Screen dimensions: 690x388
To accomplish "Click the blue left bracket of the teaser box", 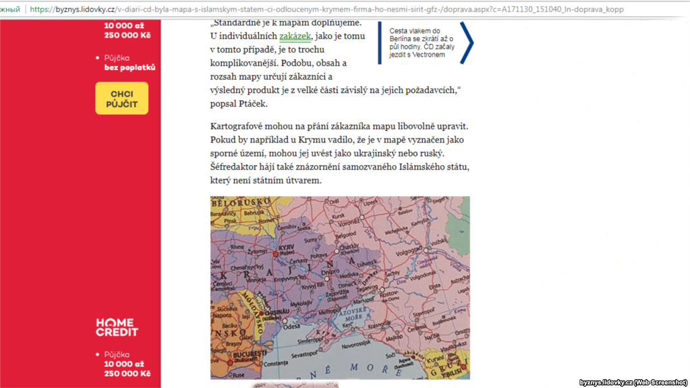I will click(380, 43).
